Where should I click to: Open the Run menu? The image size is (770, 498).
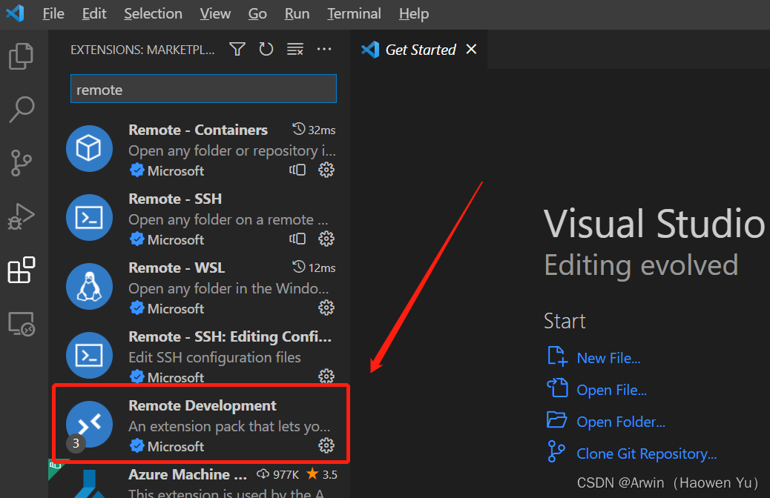coord(297,14)
